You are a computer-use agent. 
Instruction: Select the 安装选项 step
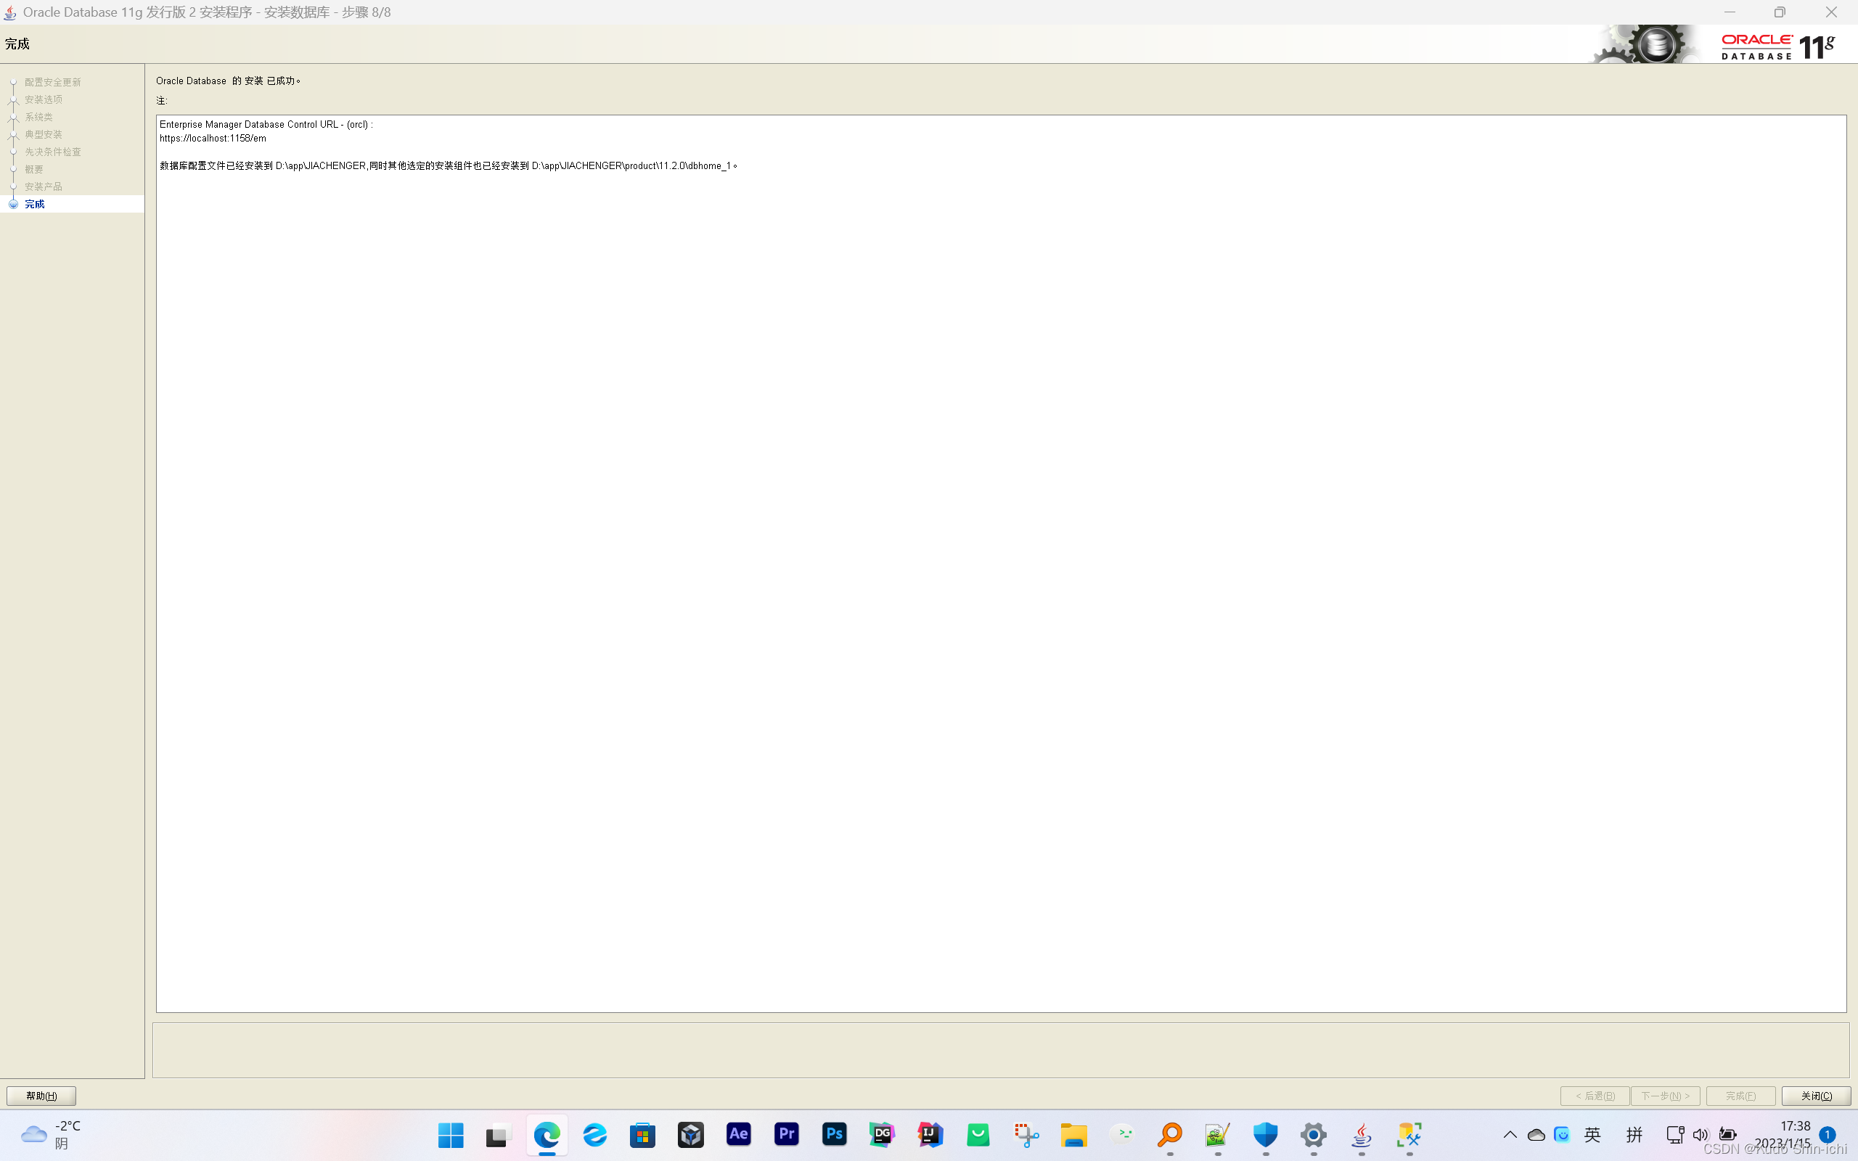[x=43, y=100]
